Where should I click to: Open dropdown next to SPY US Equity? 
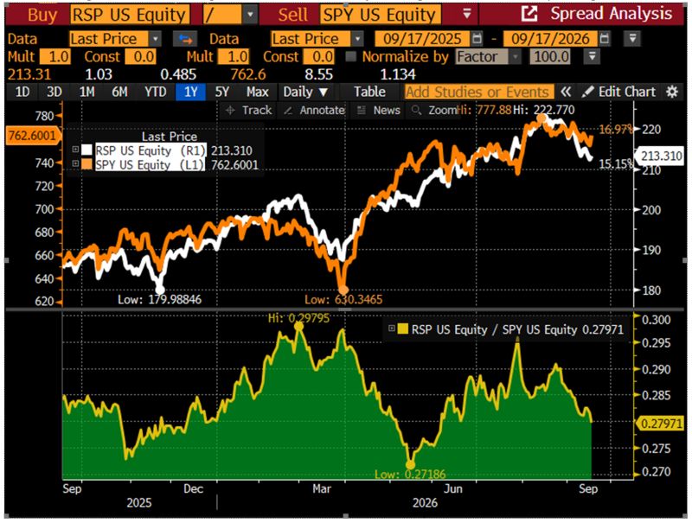(466, 15)
